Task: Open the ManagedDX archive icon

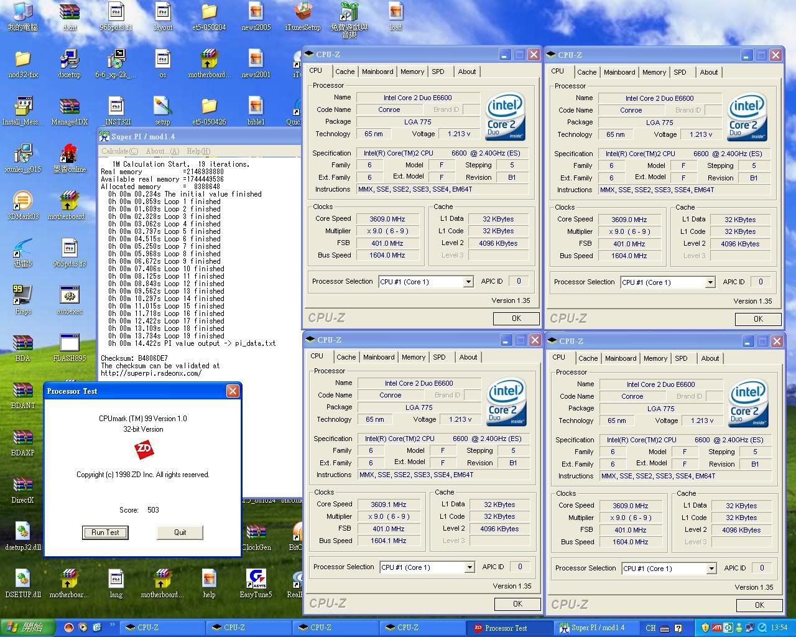Action: [x=70, y=111]
